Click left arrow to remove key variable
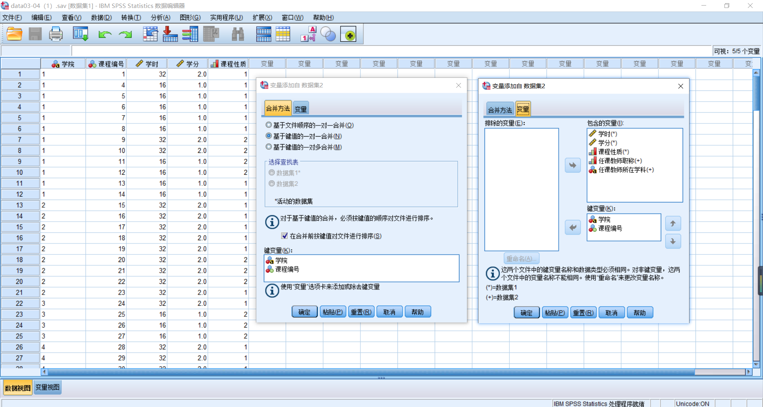 [573, 228]
